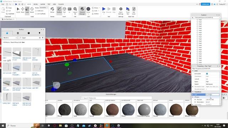Click Lock button in Edit section

tap(95, 11)
